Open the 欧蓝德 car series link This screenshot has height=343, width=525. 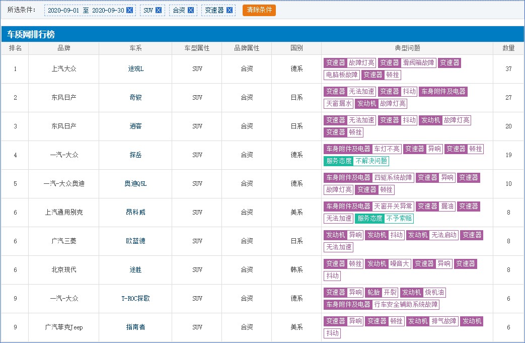[135, 241]
